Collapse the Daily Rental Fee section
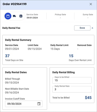Image resolution: width=97 pixels, height=112 pixels. pyautogui.click(x=92, y=28)
